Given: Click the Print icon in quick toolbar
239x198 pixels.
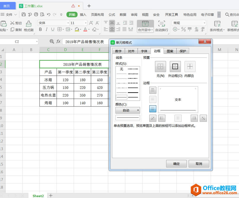Looking at the screenshot, I should click(36, 14).
